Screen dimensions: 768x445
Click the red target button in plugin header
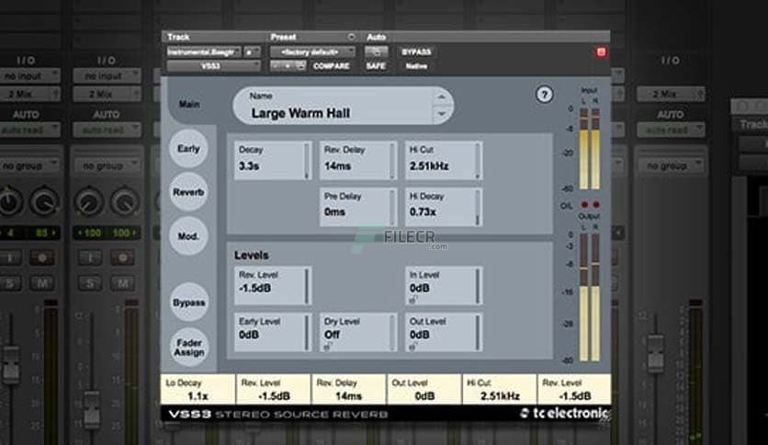601,51
